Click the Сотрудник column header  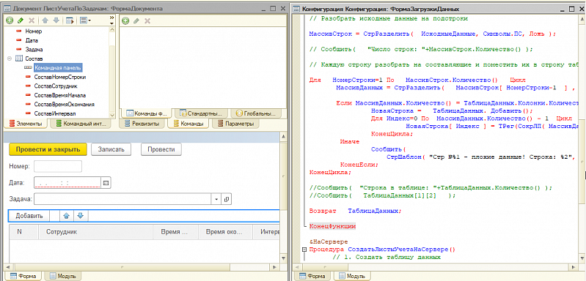(96, 232)
